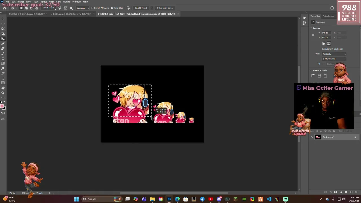Enable Sample All Layers checkbox
Screen dimensions: 361x203
coord(93,8)
